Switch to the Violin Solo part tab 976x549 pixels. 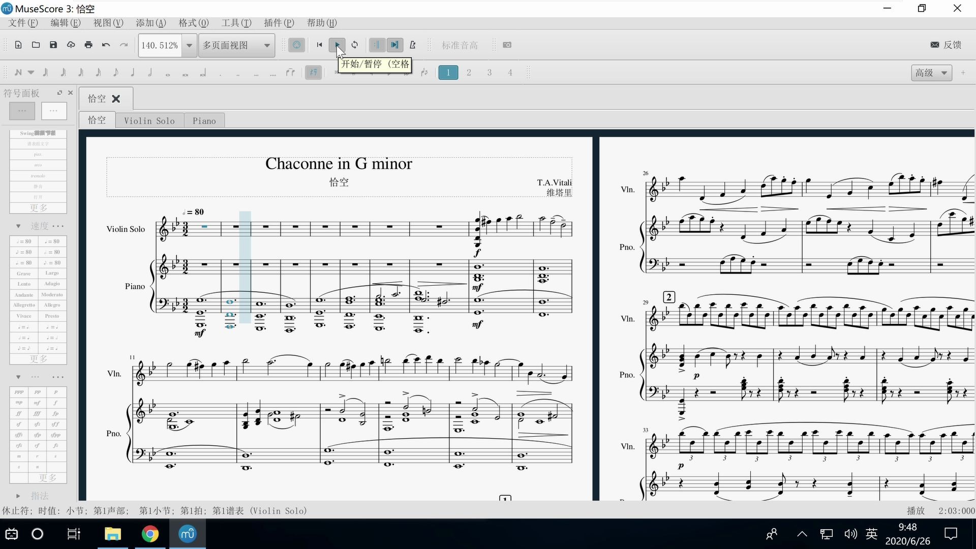tap(149, 120)
